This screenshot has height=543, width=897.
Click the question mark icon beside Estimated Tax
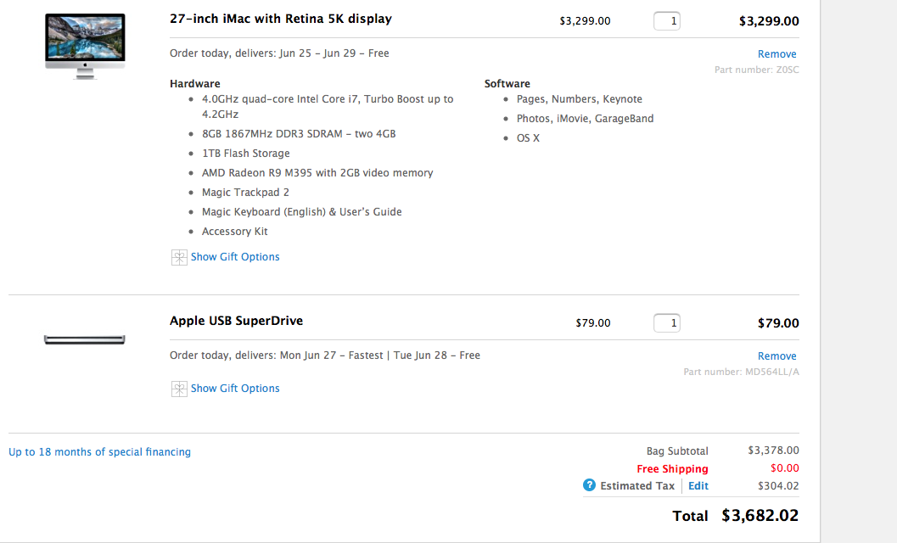(x=589, y=485)
